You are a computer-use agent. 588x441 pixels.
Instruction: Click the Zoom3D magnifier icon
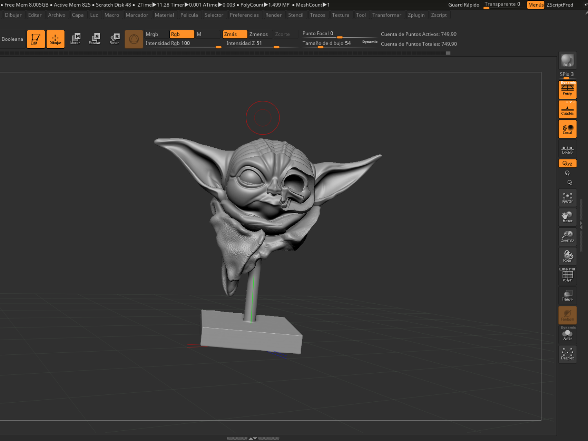point(567,237)
